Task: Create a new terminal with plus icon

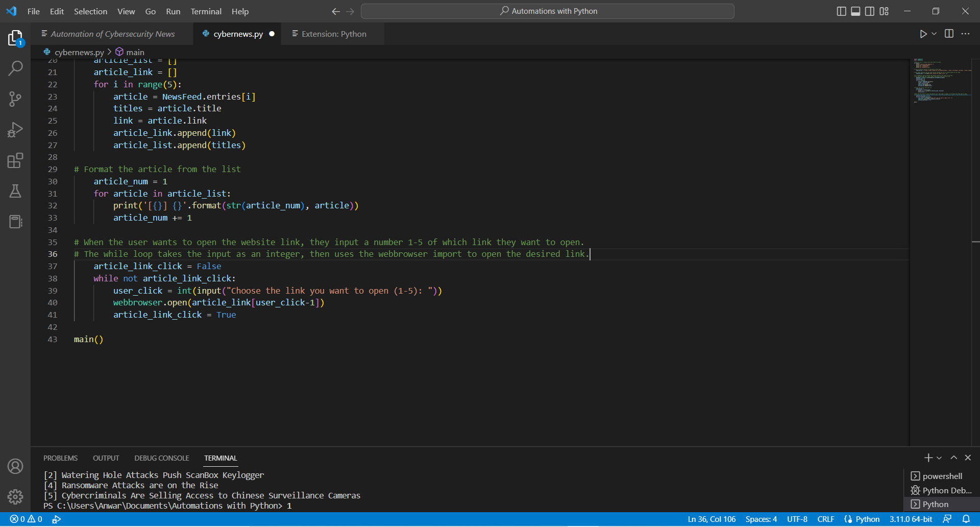Action: [x=928, y=458]
